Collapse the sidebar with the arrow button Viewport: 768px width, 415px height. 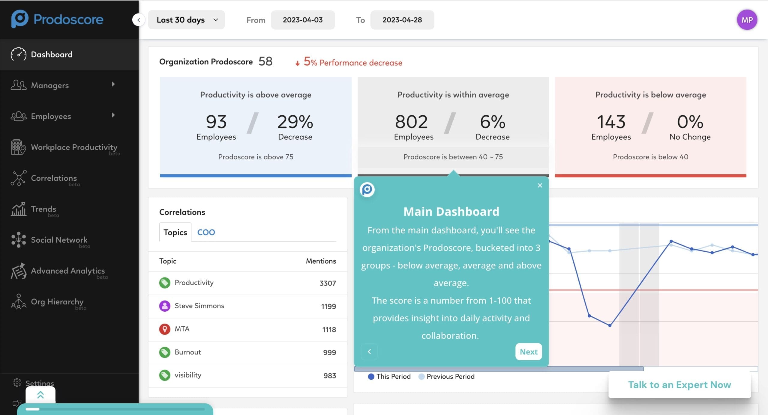click(x=139, y=20)
